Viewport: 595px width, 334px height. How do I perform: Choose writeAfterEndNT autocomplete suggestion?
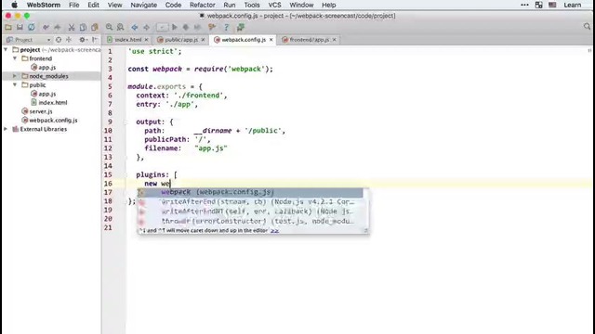point(250,212)
